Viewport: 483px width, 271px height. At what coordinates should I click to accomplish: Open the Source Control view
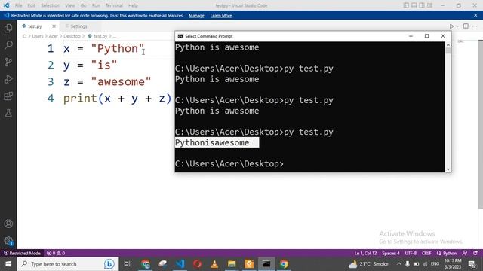(x=8, y=62)
